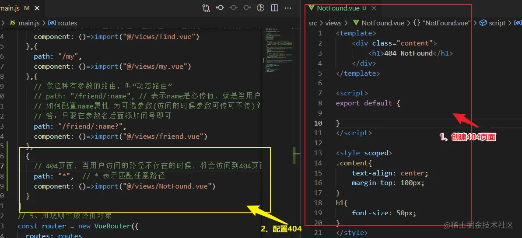522x238 pixels.
Task: Click the export default { line
Action: coord(368,103)
